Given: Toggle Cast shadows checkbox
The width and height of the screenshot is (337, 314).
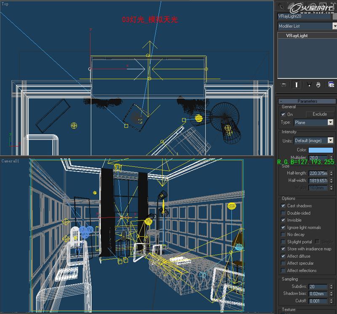Looking at the screenshot, I should [283, 206].
